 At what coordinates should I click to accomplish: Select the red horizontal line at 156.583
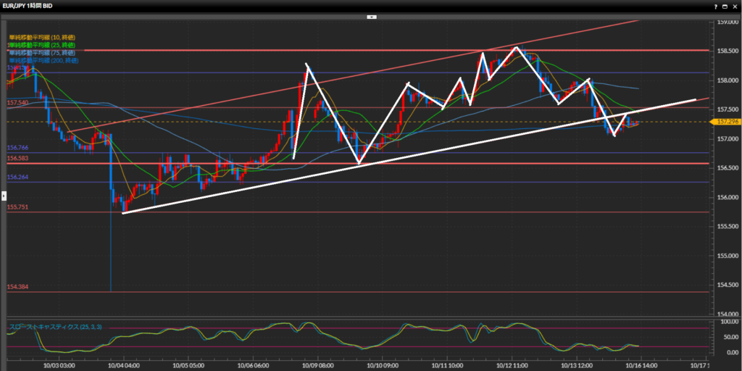pos(362,163)
